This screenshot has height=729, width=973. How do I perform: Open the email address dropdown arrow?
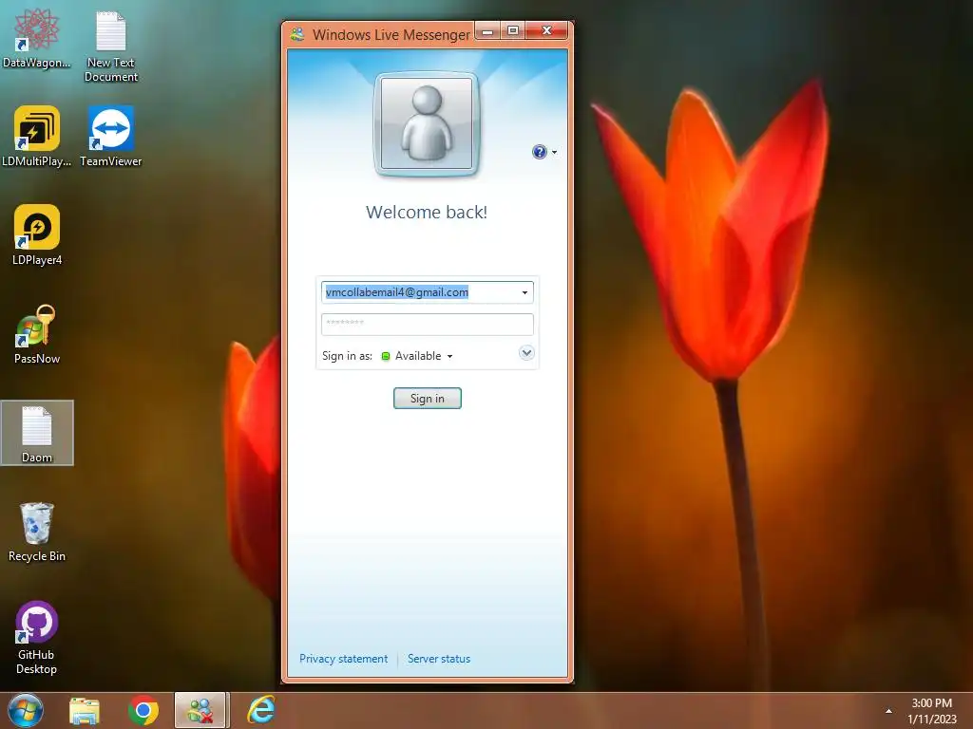(x=525, y=292)
